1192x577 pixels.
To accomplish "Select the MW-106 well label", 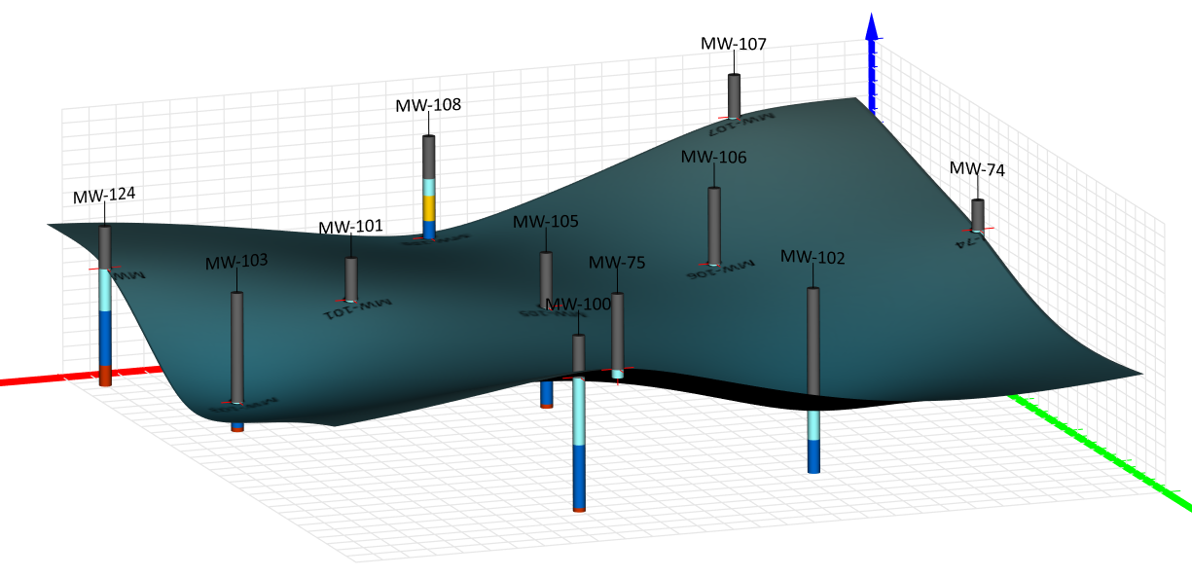I will pyautogui.click(x=713, y=157).
